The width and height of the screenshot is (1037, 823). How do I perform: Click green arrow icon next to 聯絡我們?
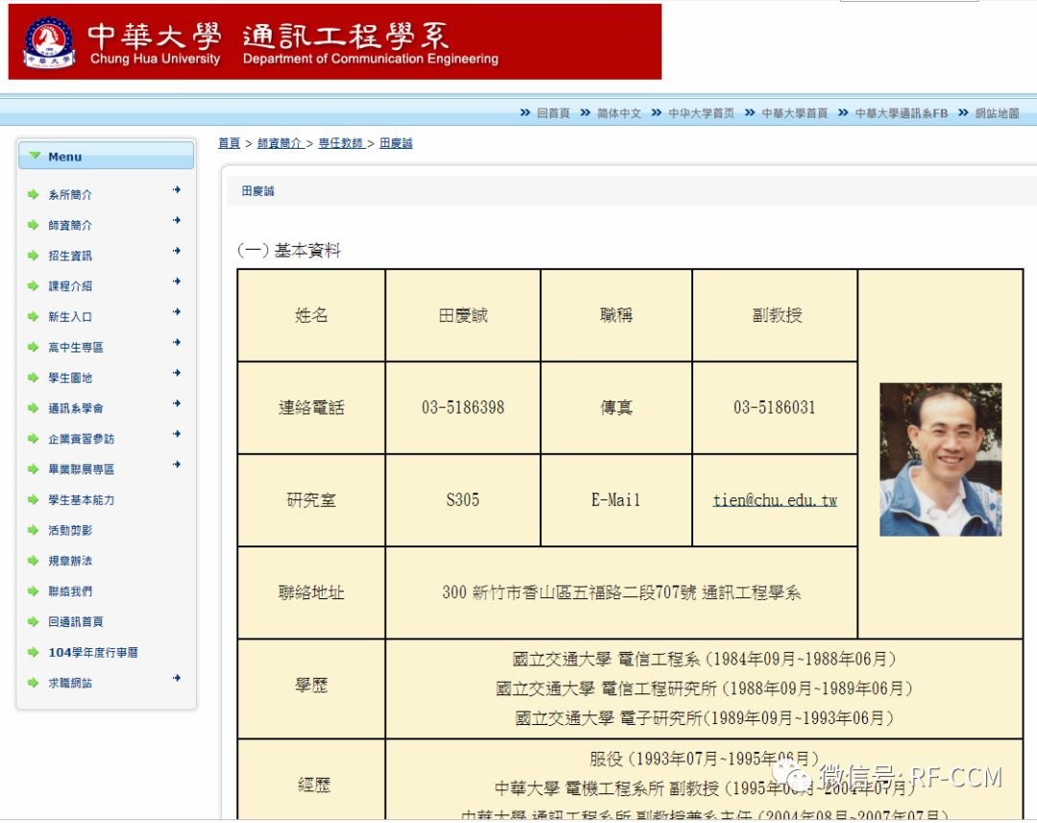(x=33, y=591)
